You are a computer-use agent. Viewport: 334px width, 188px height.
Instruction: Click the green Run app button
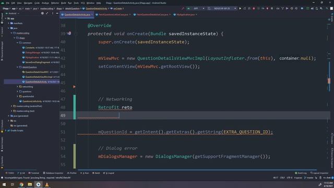[240, 8]
